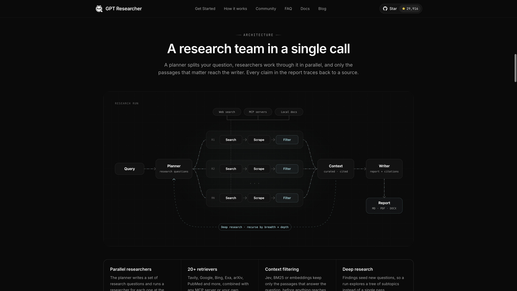Image resolution: width=517 pixels, height=291 pixels.
Task: Go to the Community section
Action: pyautogui.click(x=266, y=9)
